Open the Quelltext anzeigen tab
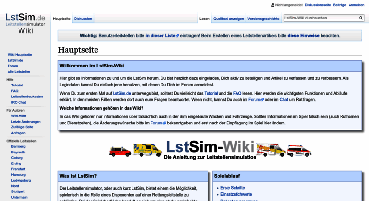 (228, 19)
